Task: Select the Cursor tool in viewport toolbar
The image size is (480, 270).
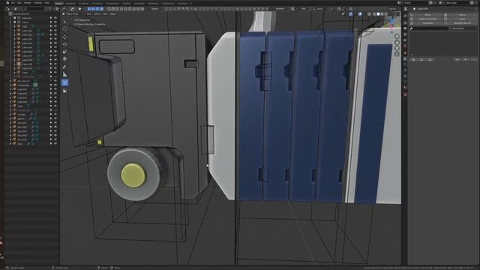Action: (64, 29)
